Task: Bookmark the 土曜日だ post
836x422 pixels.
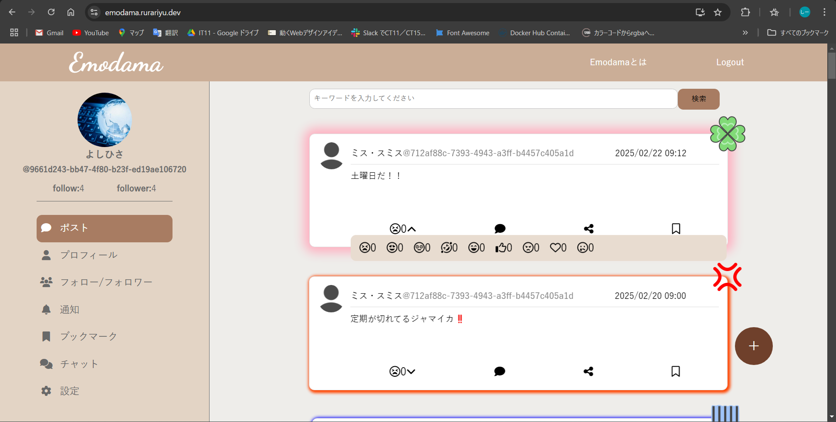Action: [x=676, y=228]
